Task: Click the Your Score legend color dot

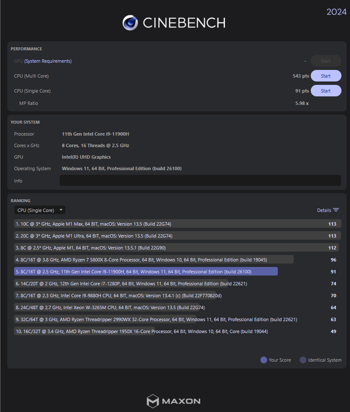Action: tap(264, 360)
